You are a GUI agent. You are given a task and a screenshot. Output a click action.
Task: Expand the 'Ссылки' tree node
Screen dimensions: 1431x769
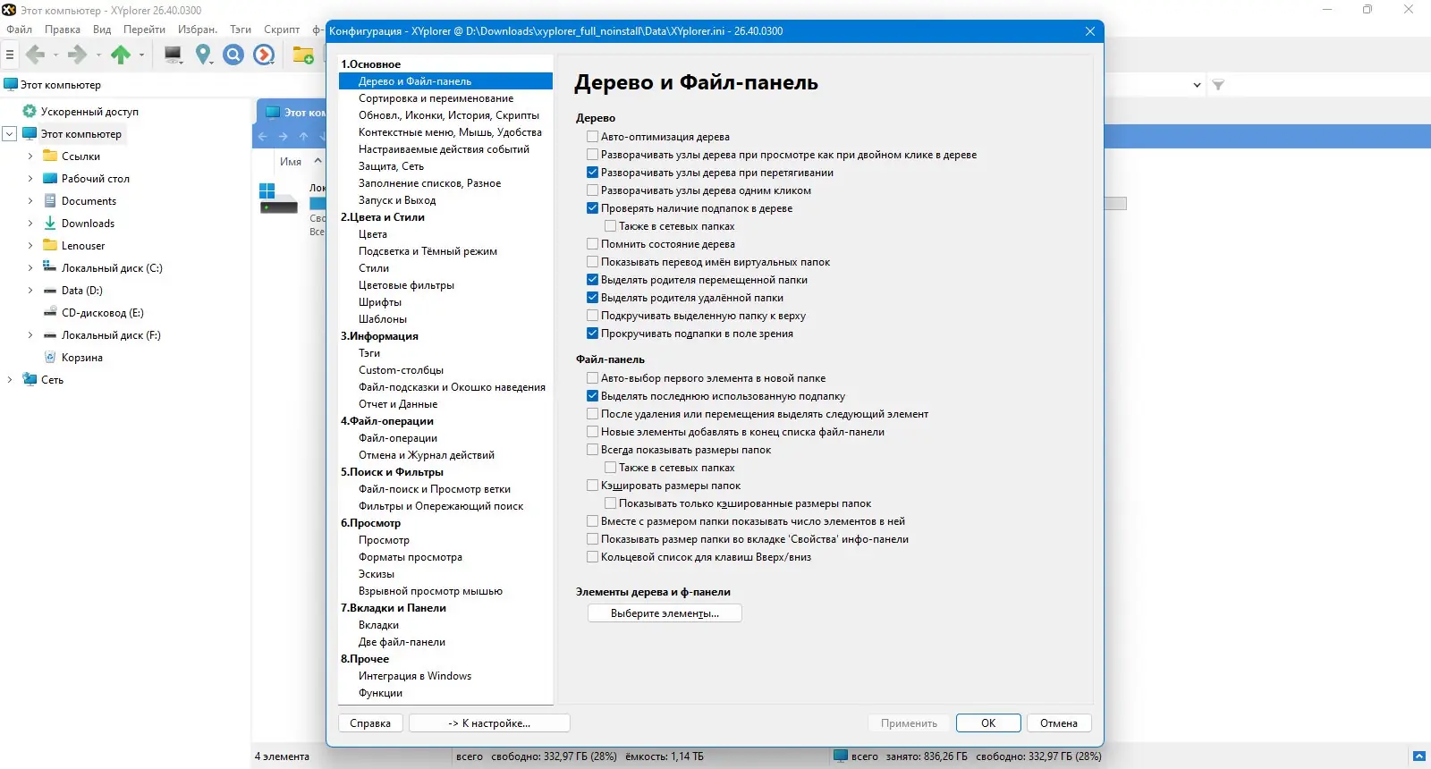(x=30, y=156)
